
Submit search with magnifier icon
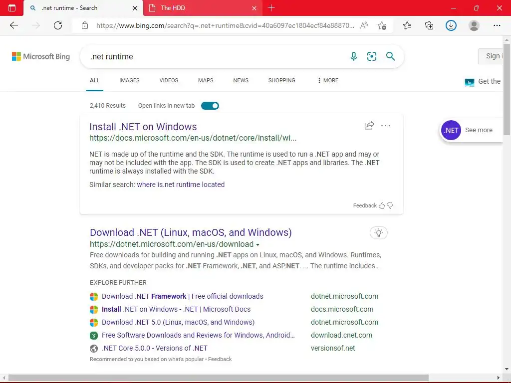[390, 56]
